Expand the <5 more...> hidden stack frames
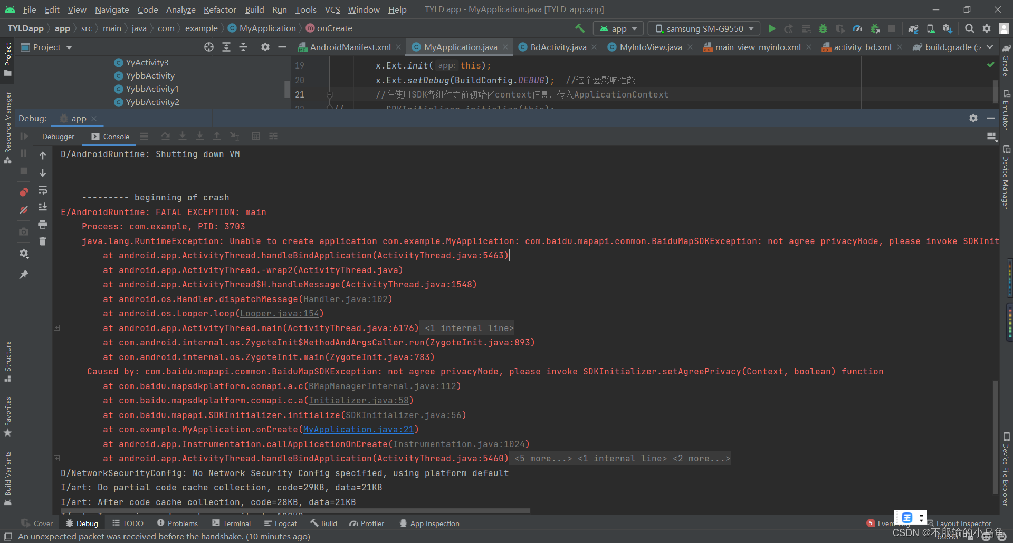The width and height of the screenshot is (1013, 543). coord(543,458)
